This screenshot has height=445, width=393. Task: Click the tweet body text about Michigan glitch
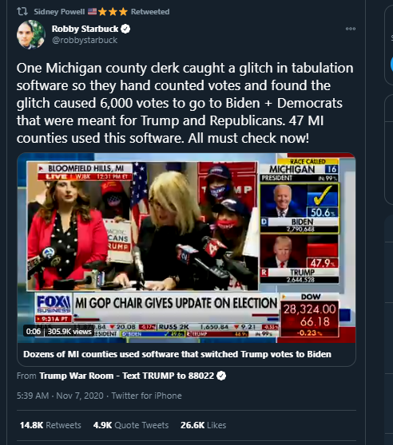[x=185, y=103]
